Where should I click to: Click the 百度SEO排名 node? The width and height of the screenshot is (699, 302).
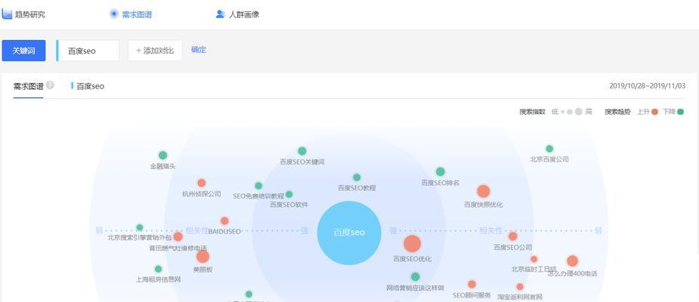pos(441,171)
